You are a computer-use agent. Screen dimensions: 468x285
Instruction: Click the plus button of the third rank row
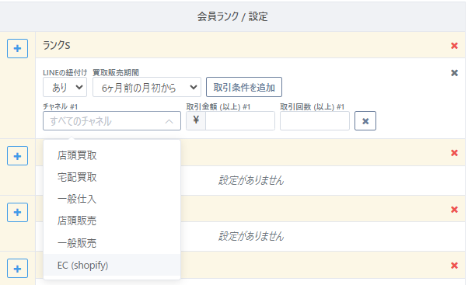click(x=17, y=212)
